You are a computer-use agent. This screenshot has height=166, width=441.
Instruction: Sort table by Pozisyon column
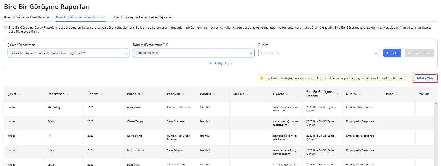[183, 94]
